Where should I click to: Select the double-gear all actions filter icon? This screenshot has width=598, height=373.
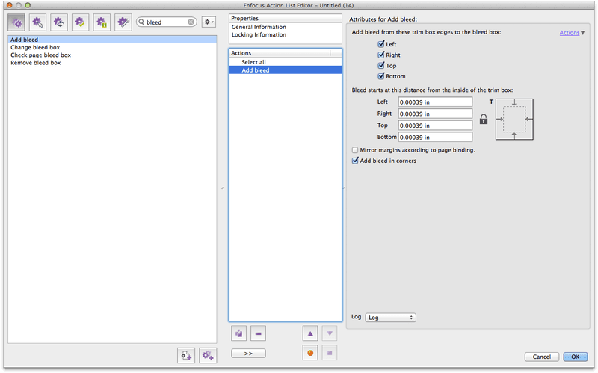coord(16,22)
